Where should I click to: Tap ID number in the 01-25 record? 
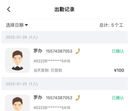click(52, 108)
